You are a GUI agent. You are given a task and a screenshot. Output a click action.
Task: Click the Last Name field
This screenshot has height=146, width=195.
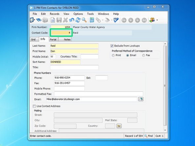(x=74, y=46)
